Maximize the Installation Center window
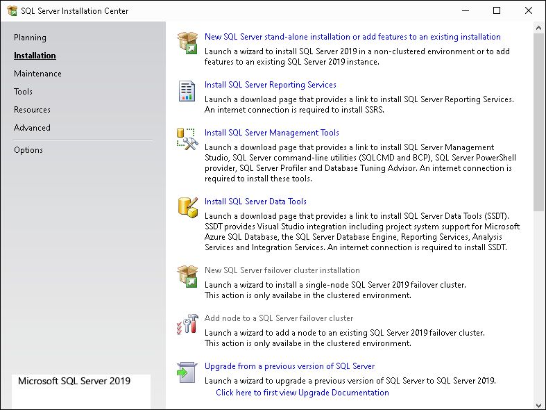The width and height of the screenshot is (546, 410). click(x=497, y=11)
